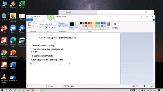Open Excel desktop shortcut
163x92 pixels.
[x=22, y=5]
